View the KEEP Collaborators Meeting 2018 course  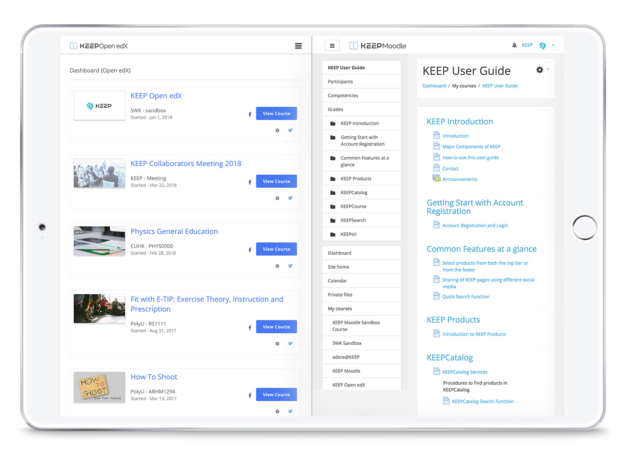(276, 181)
